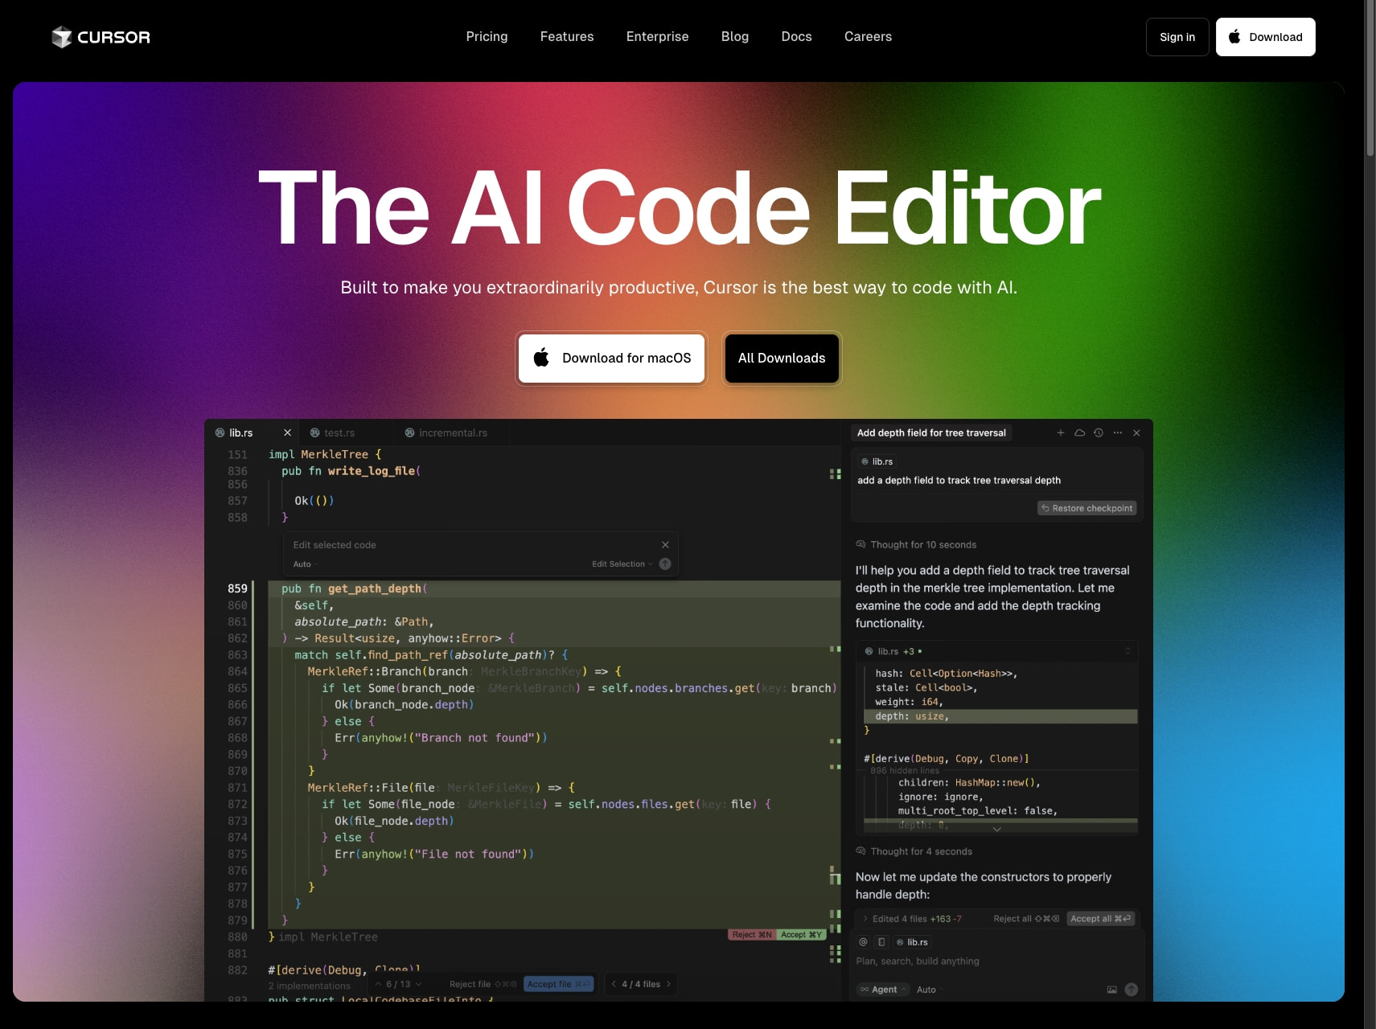Screen dimensions: 1376x1029
Task: Open the Agent mode dropdown
Action: (883, 990)
